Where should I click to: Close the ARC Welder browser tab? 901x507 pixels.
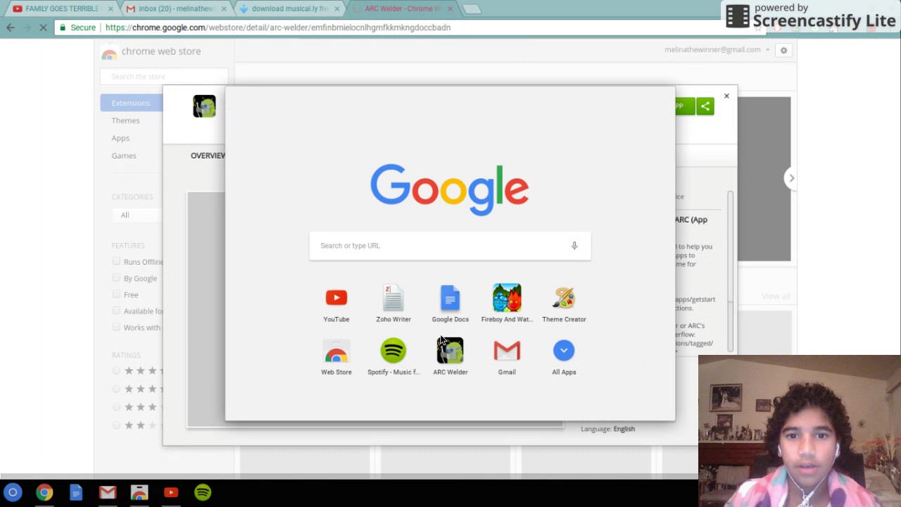(450, 9)
